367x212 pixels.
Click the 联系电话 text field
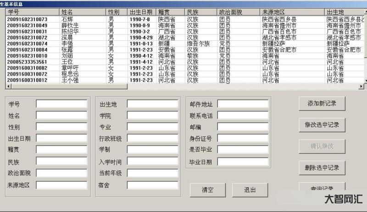tap(243, 115)
